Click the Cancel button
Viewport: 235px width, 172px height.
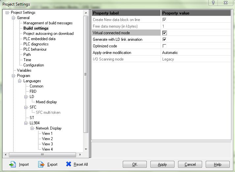pyautogui.click(x=190, y=164)
